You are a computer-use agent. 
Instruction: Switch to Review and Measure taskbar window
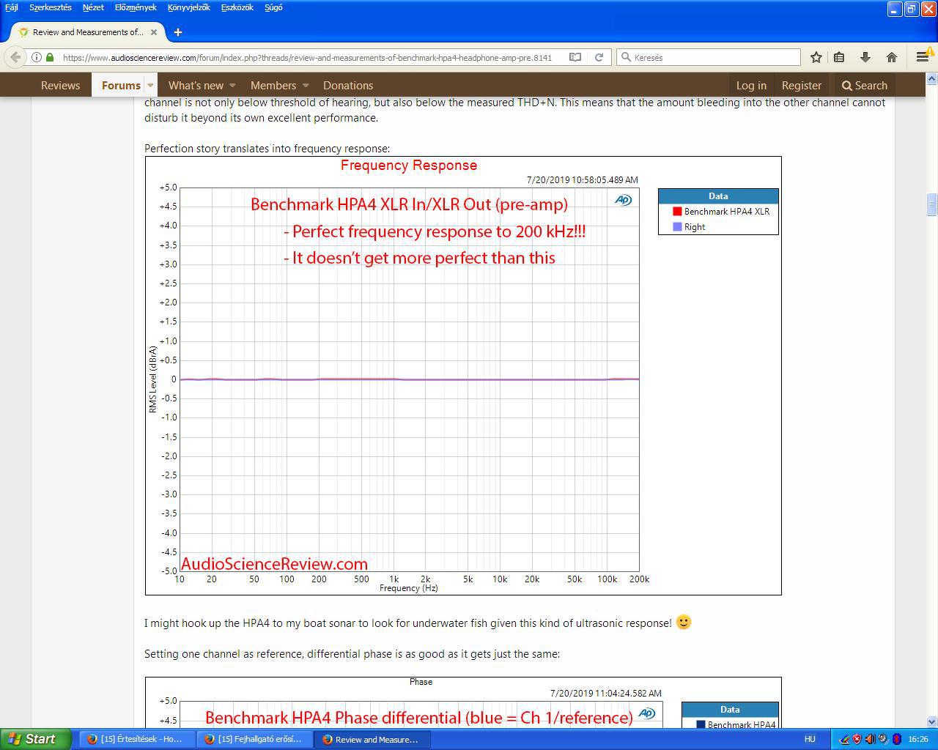372,739
